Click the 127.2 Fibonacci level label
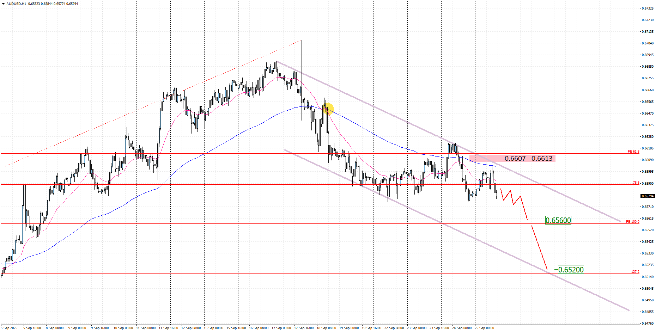The height and width of the screenshot is (332, 656). click(x=635, y=272)
